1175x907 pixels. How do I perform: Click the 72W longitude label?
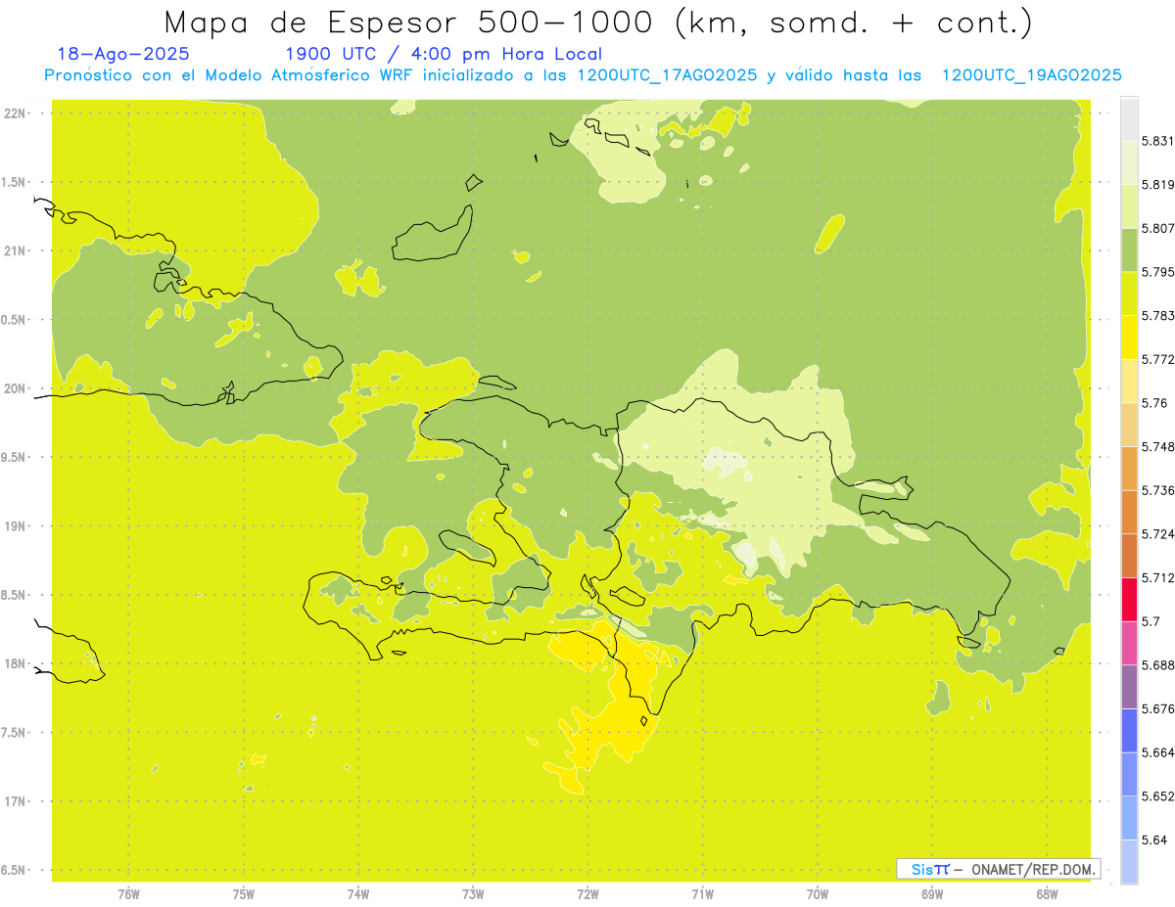point(587,894)
